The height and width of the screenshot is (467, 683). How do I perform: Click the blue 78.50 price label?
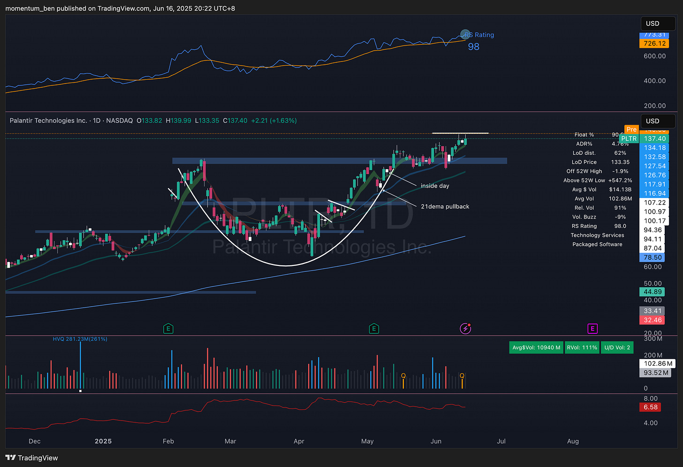click(653, 257)
